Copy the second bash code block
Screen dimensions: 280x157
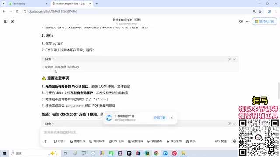pos(229,123)
